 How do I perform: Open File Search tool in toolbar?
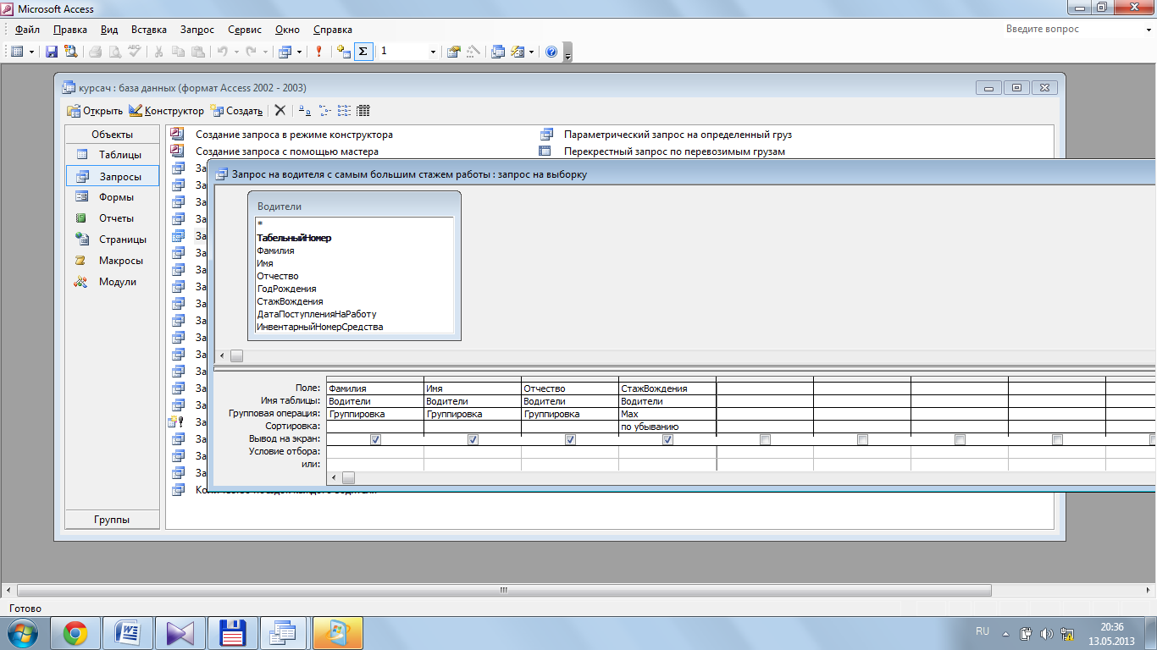pos(70,52)
